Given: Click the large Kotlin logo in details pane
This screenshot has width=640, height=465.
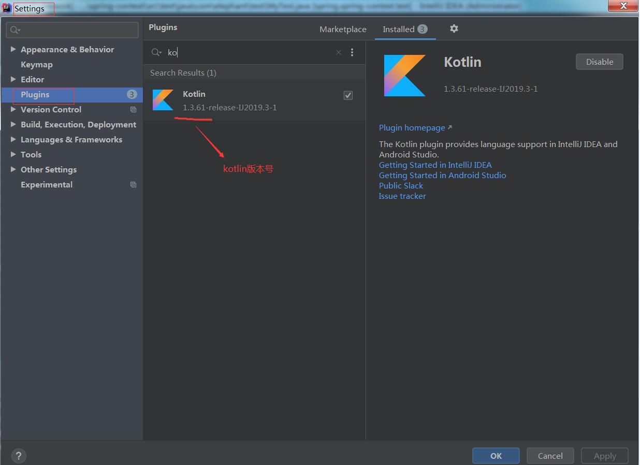Looking at the screenshot, I should 404,76.
